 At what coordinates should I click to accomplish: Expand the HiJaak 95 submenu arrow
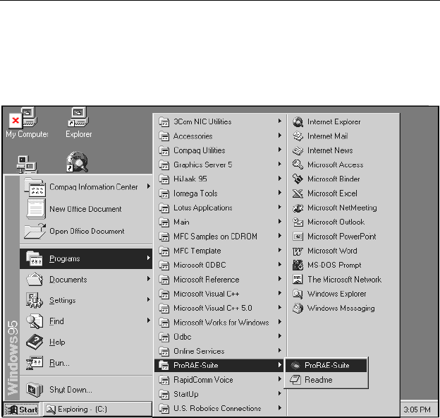pyautogui.click(x=279, y=179)
